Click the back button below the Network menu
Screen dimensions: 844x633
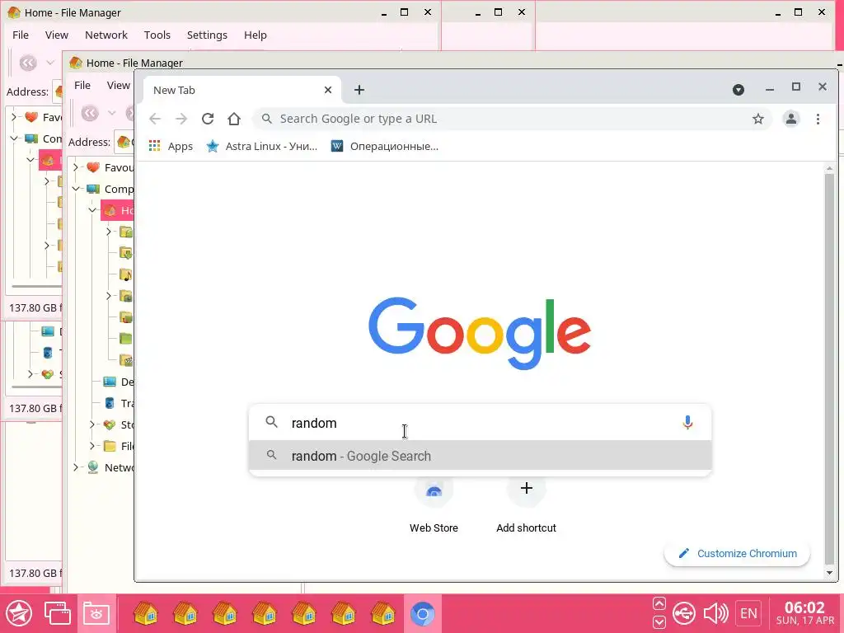[x=90, y=113]
